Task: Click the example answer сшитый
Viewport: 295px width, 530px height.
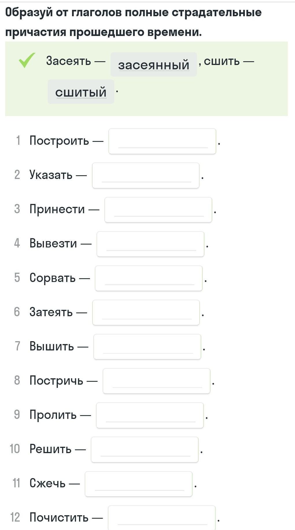Action: click(81, 92)
